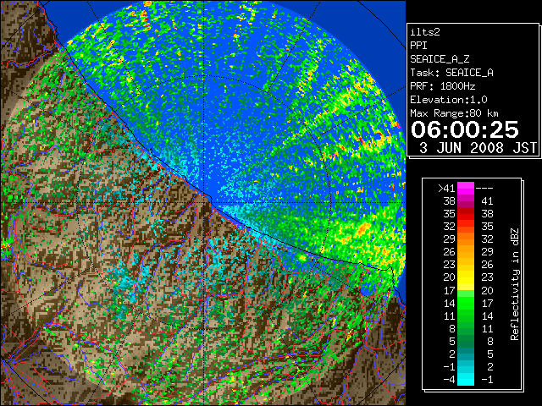
Task: Click the -4 value in legend's left column
Action: [x=449, y=380]
